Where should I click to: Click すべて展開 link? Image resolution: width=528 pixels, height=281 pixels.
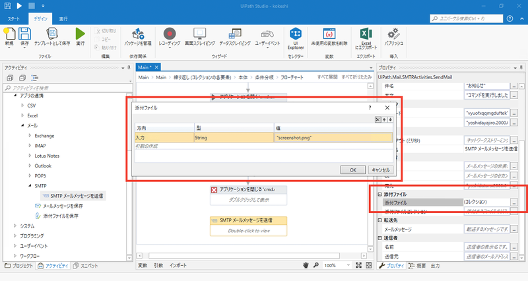point(327,77)
